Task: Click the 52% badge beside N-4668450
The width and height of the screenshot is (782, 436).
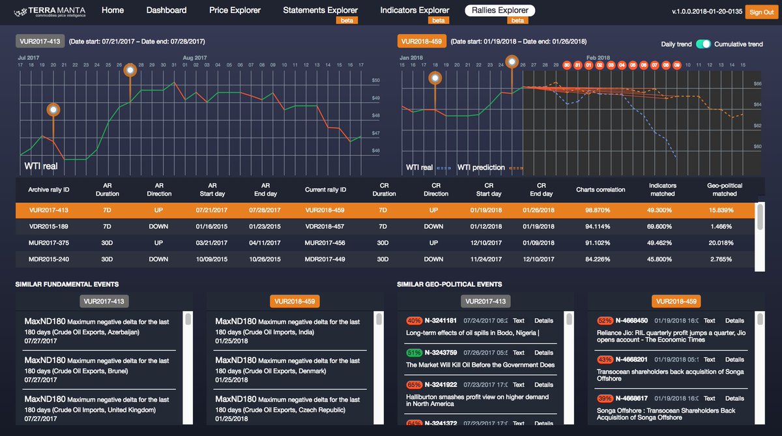Action: 605,321
